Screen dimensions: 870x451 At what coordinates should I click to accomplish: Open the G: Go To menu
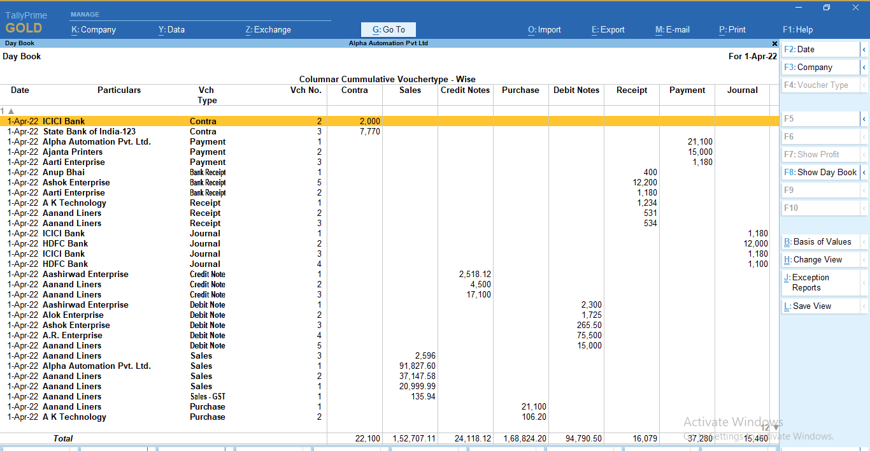click(x=388, y=29)
